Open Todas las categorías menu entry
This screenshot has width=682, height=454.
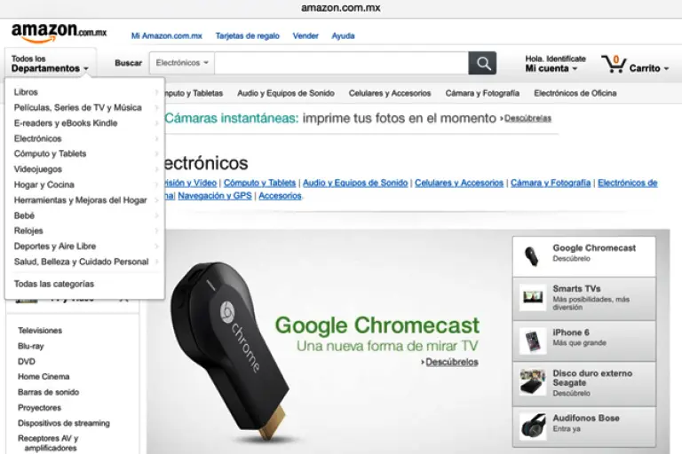click(54, 284)
